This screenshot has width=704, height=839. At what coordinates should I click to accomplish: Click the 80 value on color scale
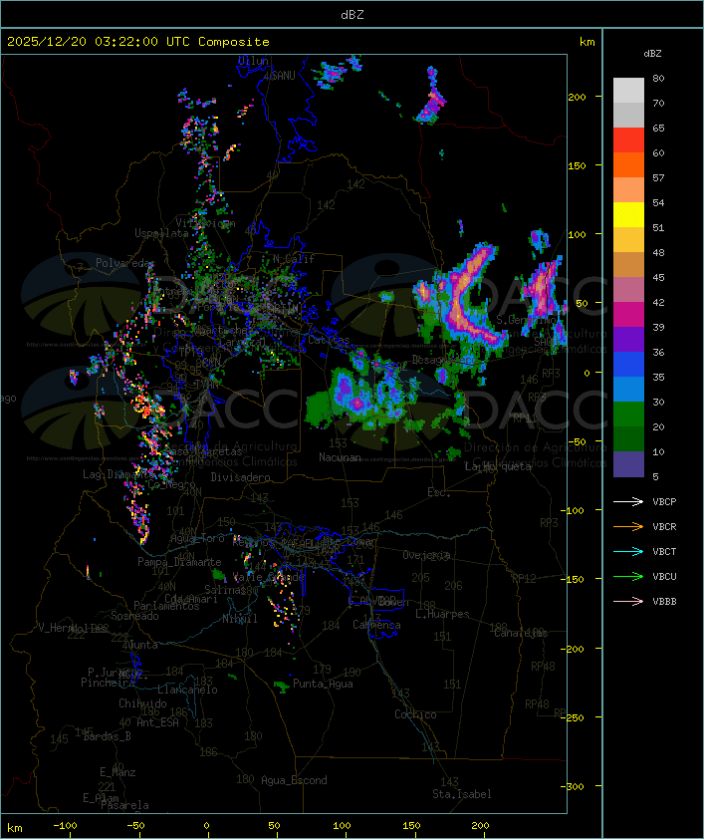point(658,78)
